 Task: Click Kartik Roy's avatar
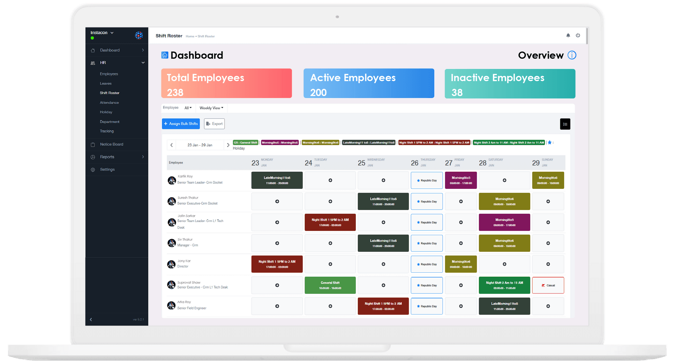tap(172, 180)
